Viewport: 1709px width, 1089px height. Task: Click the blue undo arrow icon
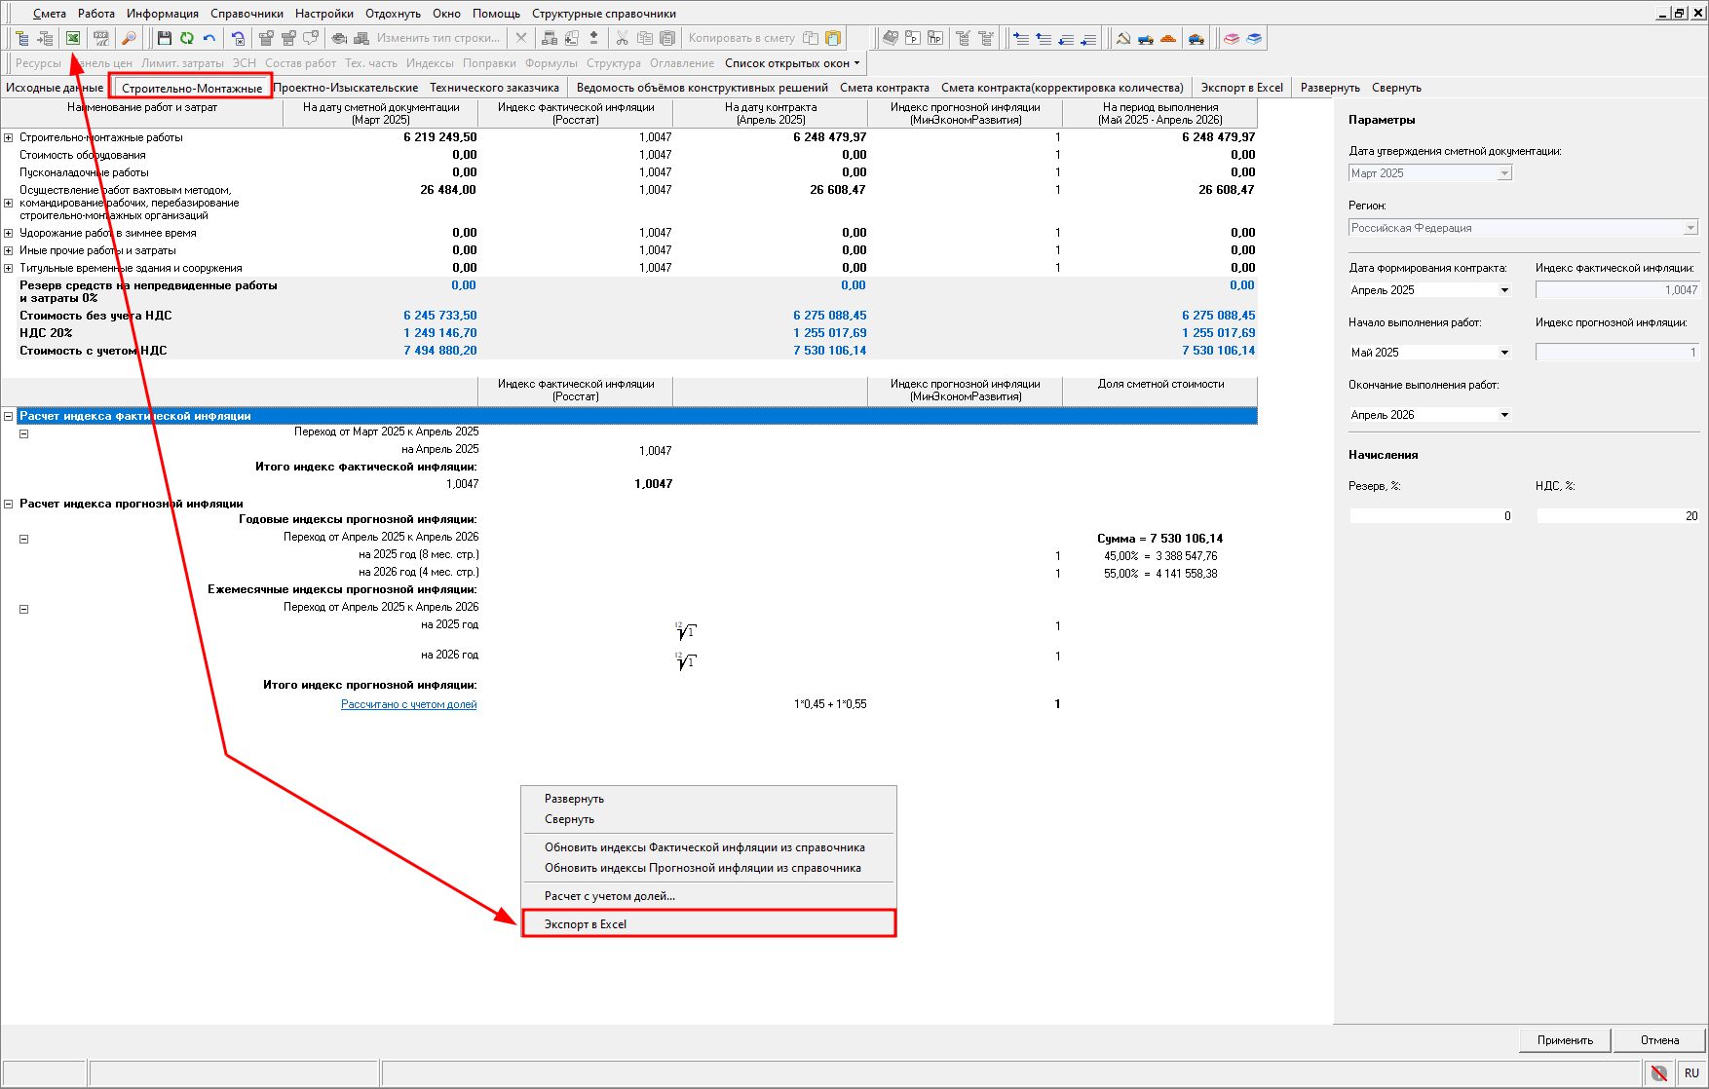209,38
